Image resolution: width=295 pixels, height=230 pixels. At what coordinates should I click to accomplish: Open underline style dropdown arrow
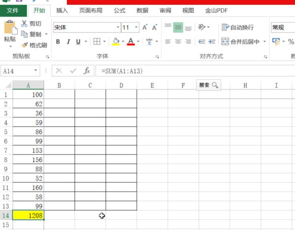86,41
